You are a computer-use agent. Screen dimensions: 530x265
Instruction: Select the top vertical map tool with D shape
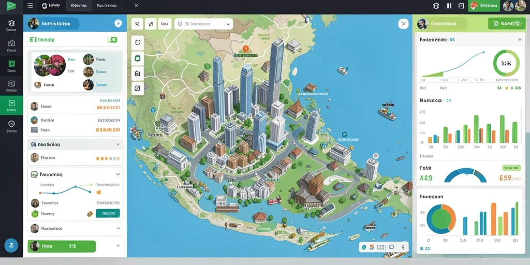coord(138,43)
